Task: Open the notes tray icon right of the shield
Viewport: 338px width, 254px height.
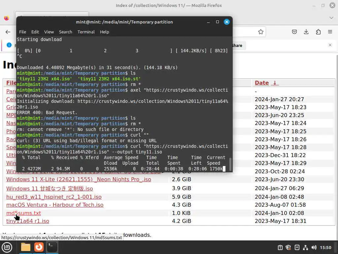Action: (297, 247)
